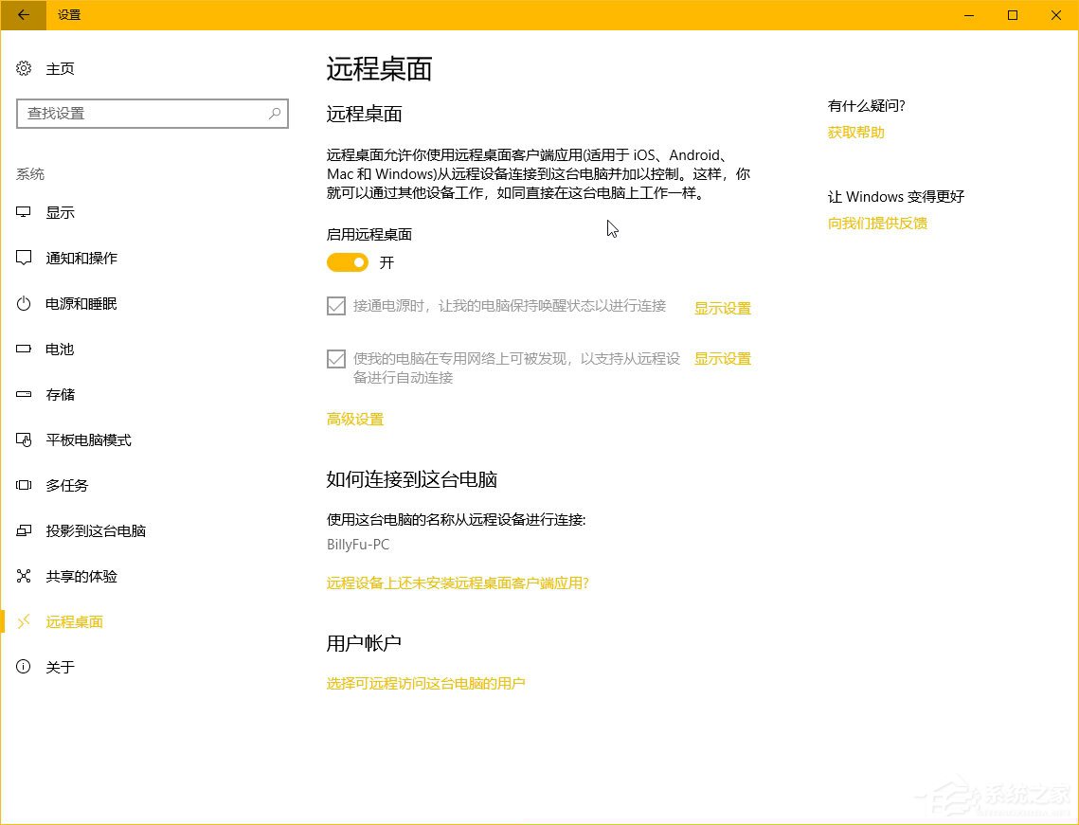Open 高级设置 for remote desktop

click(355, 419)
